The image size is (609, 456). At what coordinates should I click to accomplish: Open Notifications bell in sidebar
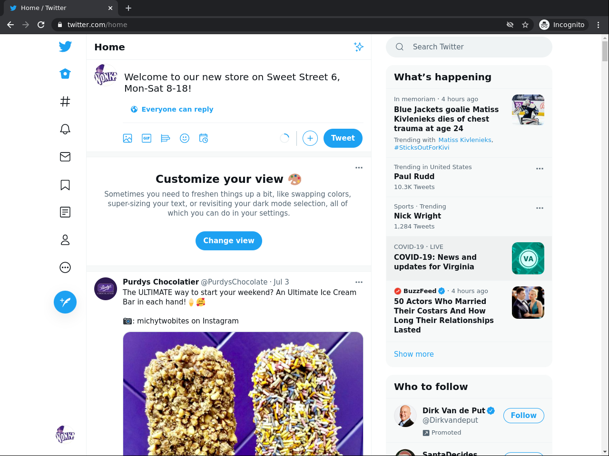pyautogui.click(x=65, y=129)
